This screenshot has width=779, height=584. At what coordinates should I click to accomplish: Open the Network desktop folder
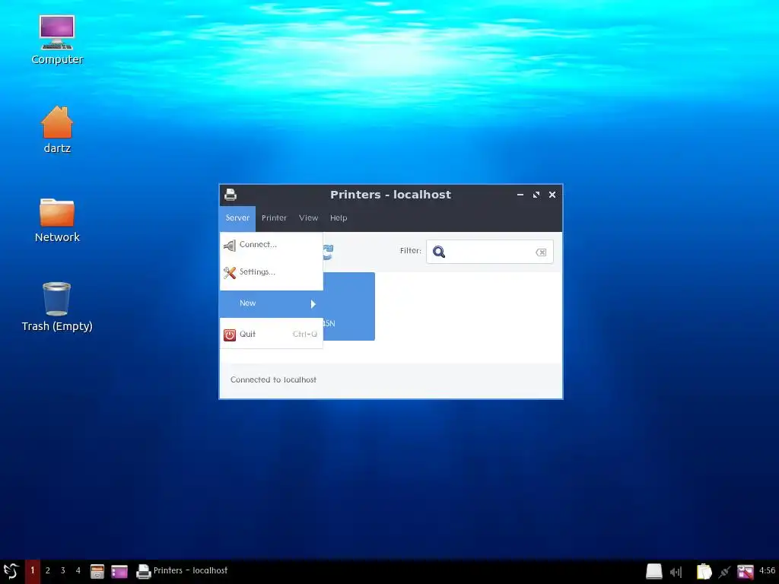57,220
